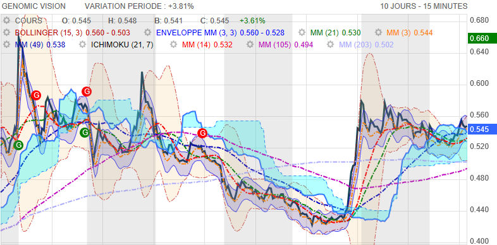Click the 0.600 price axis label
The height and width of the screenshot is (245, 497).
tap(479, 83)
